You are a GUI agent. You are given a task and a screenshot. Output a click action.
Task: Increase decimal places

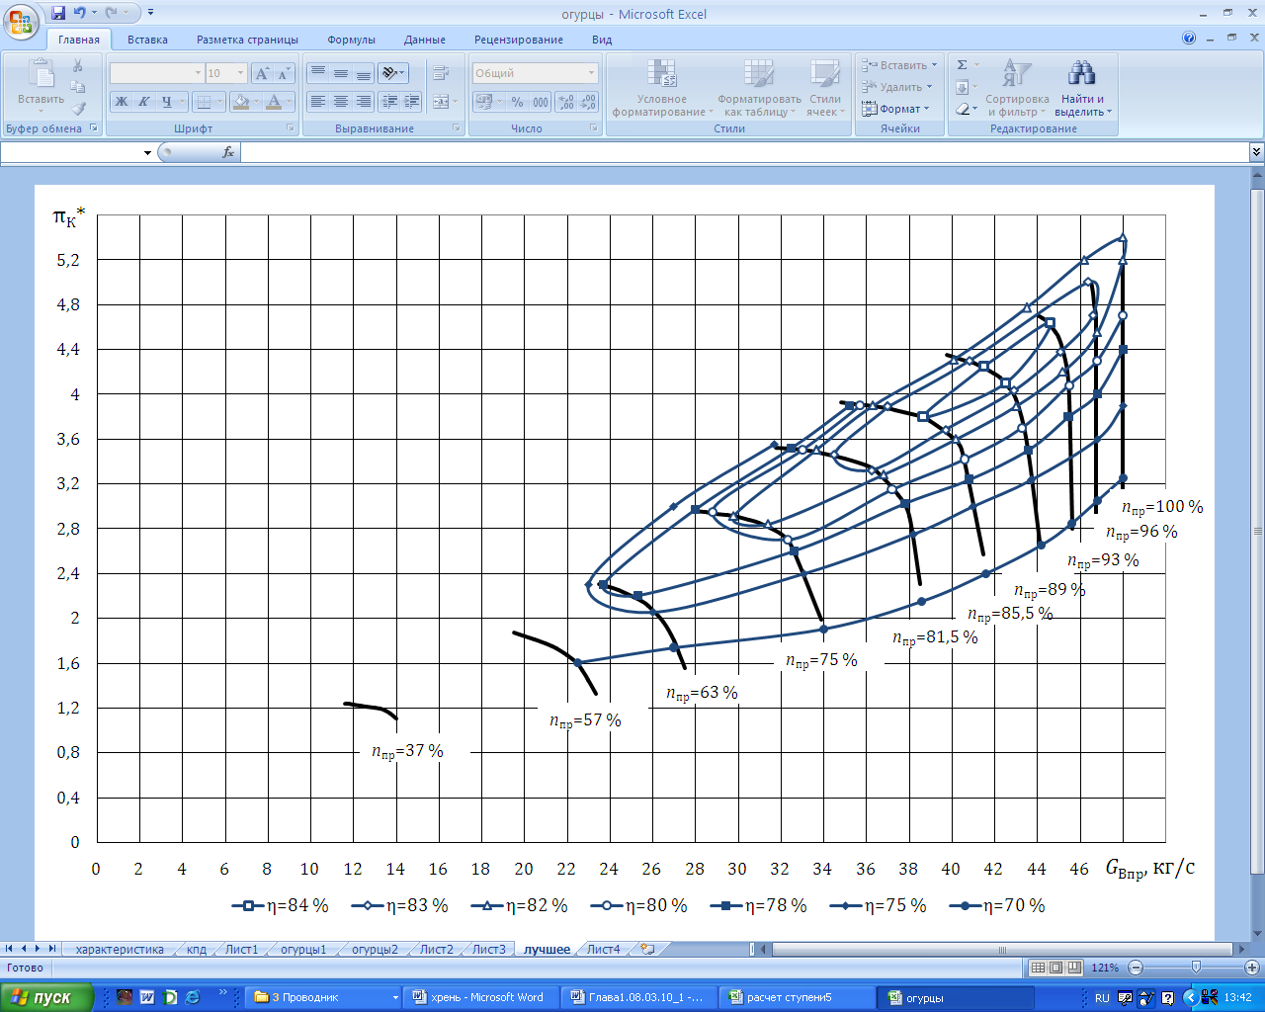click(566, 102)
